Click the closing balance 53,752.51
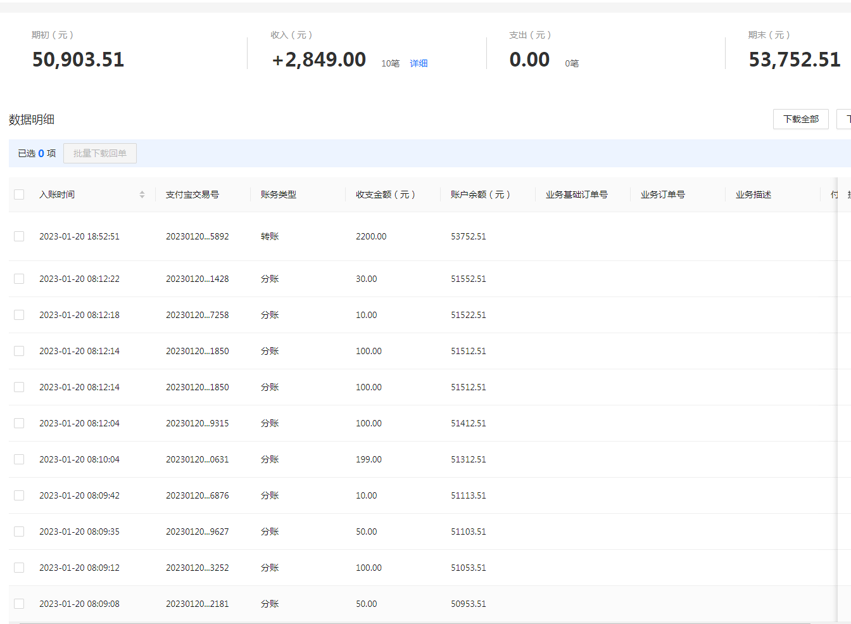The width and height of the screenshot is (851, 624). click(x=795, y=60)
